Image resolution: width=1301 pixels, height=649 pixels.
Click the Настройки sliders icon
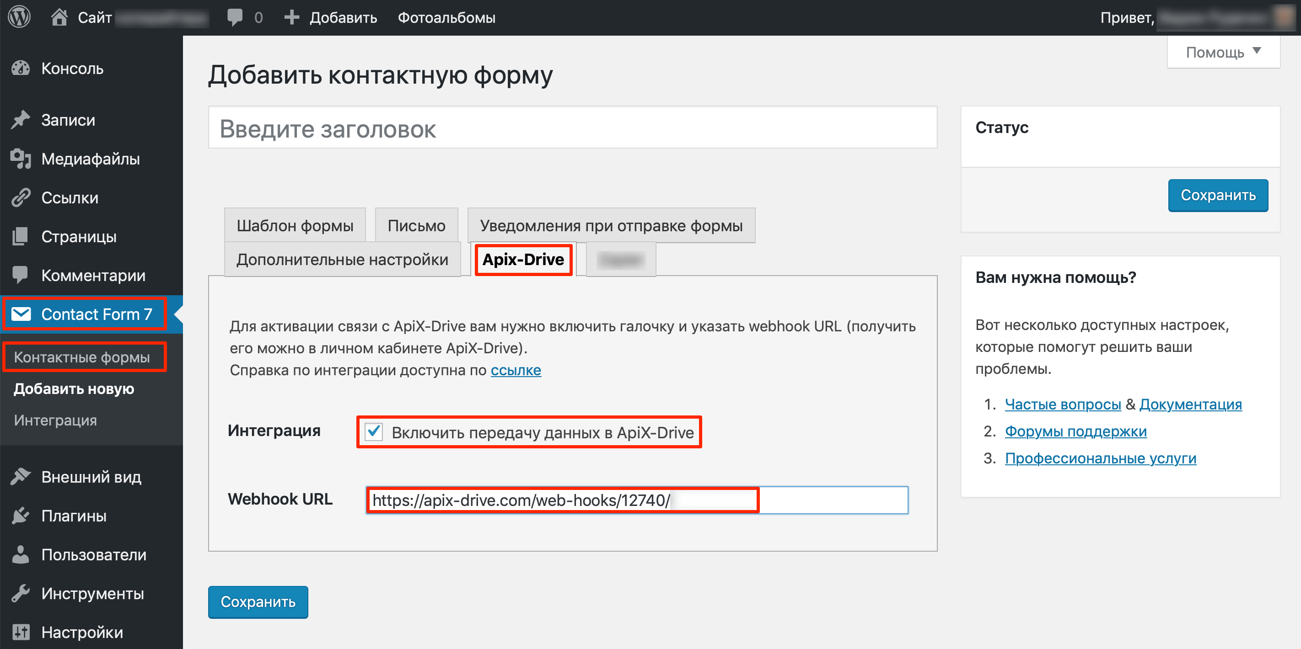pyautogui.click(x=21, y=632)
